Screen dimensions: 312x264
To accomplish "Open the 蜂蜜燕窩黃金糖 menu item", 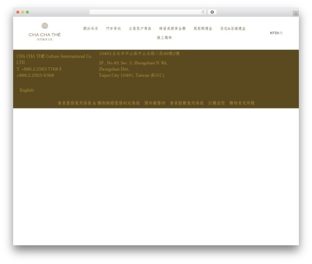I will (172, 29).
